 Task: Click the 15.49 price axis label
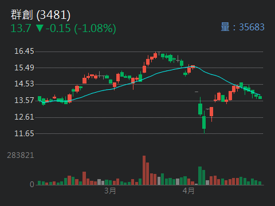point(24,68)
